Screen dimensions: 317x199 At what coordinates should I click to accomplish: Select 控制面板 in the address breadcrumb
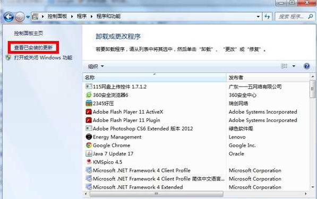click(x=57, y=16)
